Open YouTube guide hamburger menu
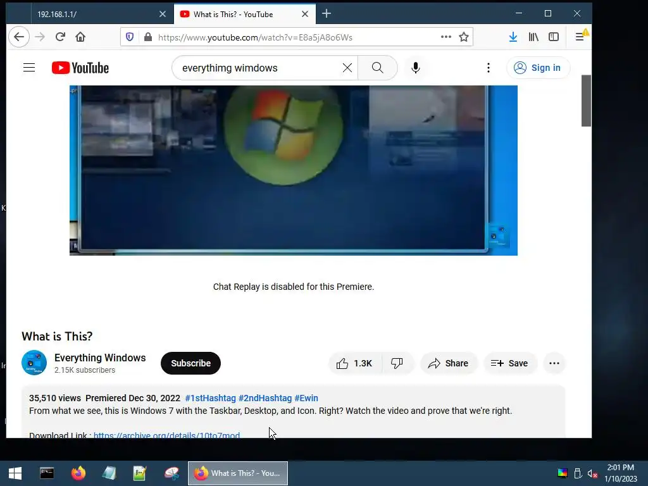Image resolution: width=648 pixels, height=486 pixels. click(29, 67)
